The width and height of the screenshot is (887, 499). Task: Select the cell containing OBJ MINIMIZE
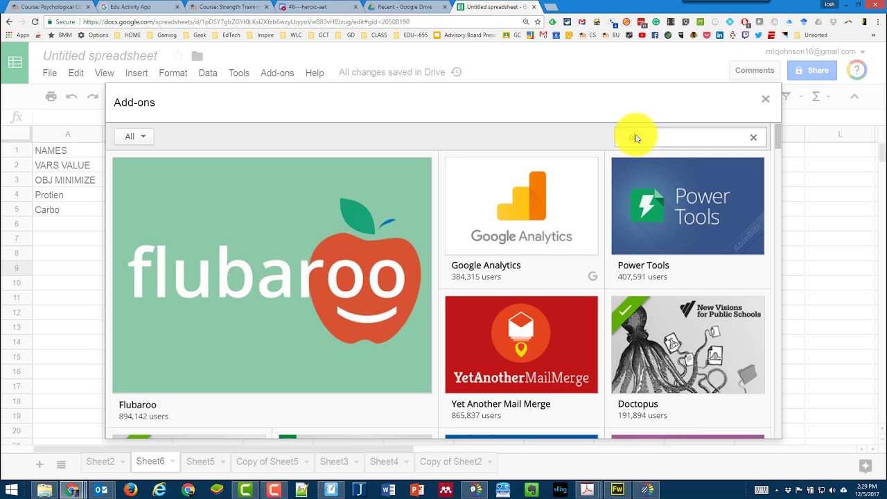67,180
